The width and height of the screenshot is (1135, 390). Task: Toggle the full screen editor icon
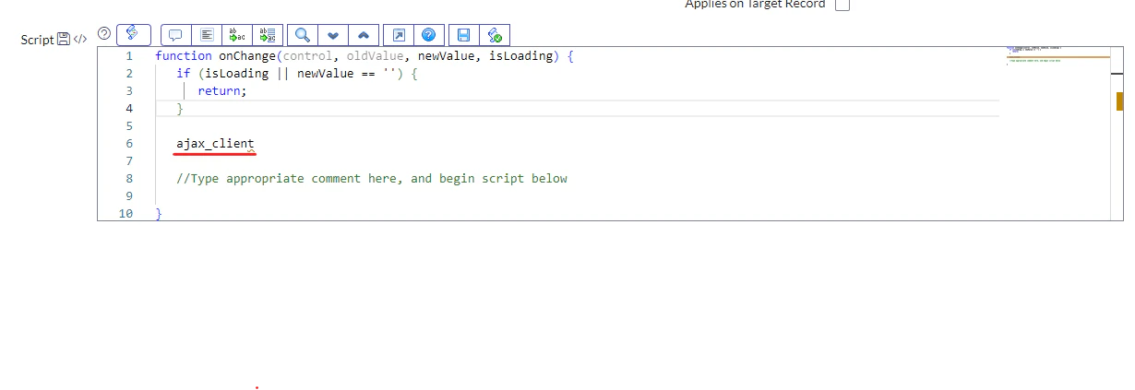pyautogui.click(x=398, y=35)
